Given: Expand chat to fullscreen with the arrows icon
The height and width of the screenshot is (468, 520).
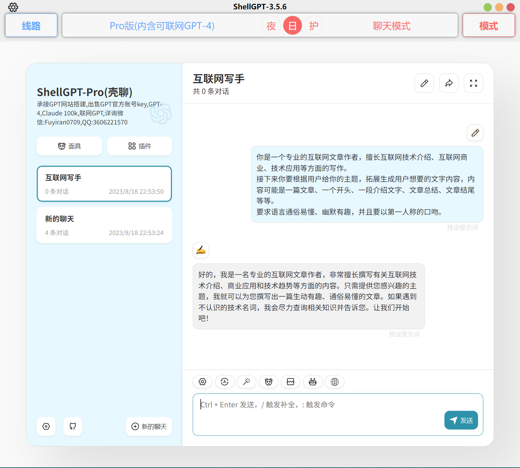Looking at the screenshot, I should pos(473,83).
